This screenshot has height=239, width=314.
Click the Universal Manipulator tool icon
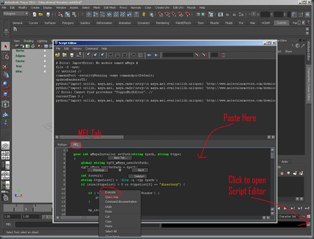(x=6, y=104)
